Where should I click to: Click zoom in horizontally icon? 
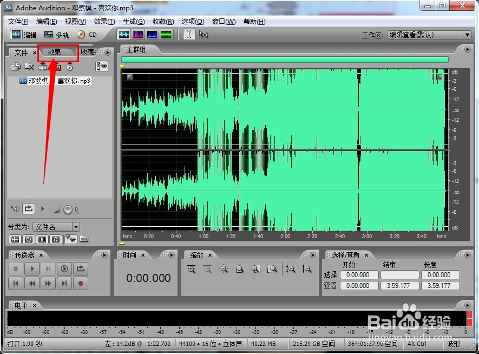point(192,269)
